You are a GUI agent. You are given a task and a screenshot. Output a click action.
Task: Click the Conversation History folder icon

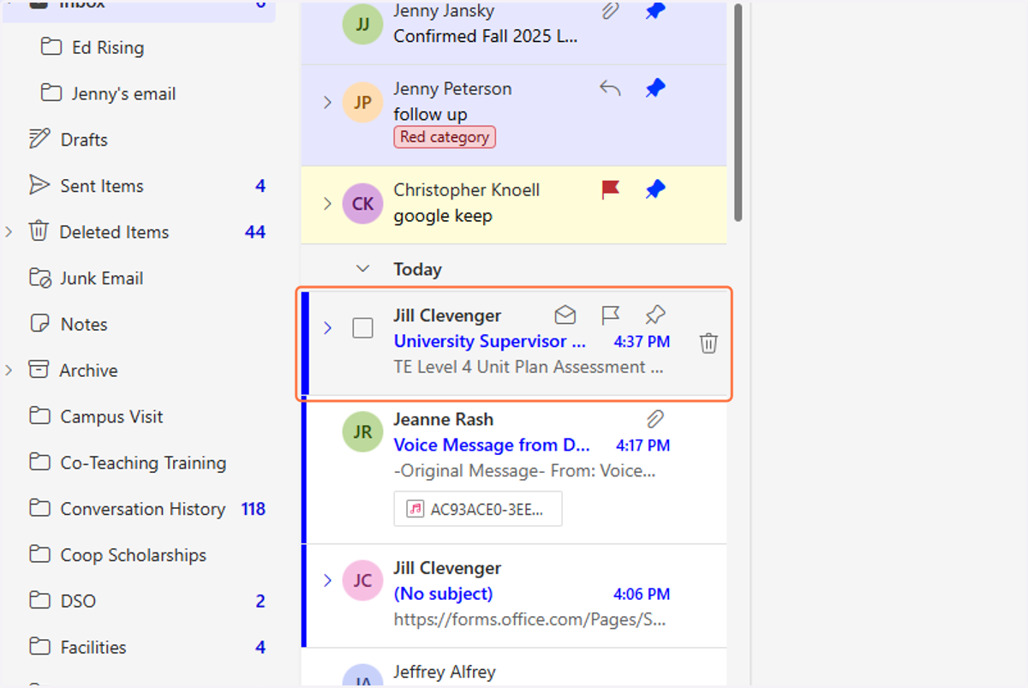click(39, 509)
